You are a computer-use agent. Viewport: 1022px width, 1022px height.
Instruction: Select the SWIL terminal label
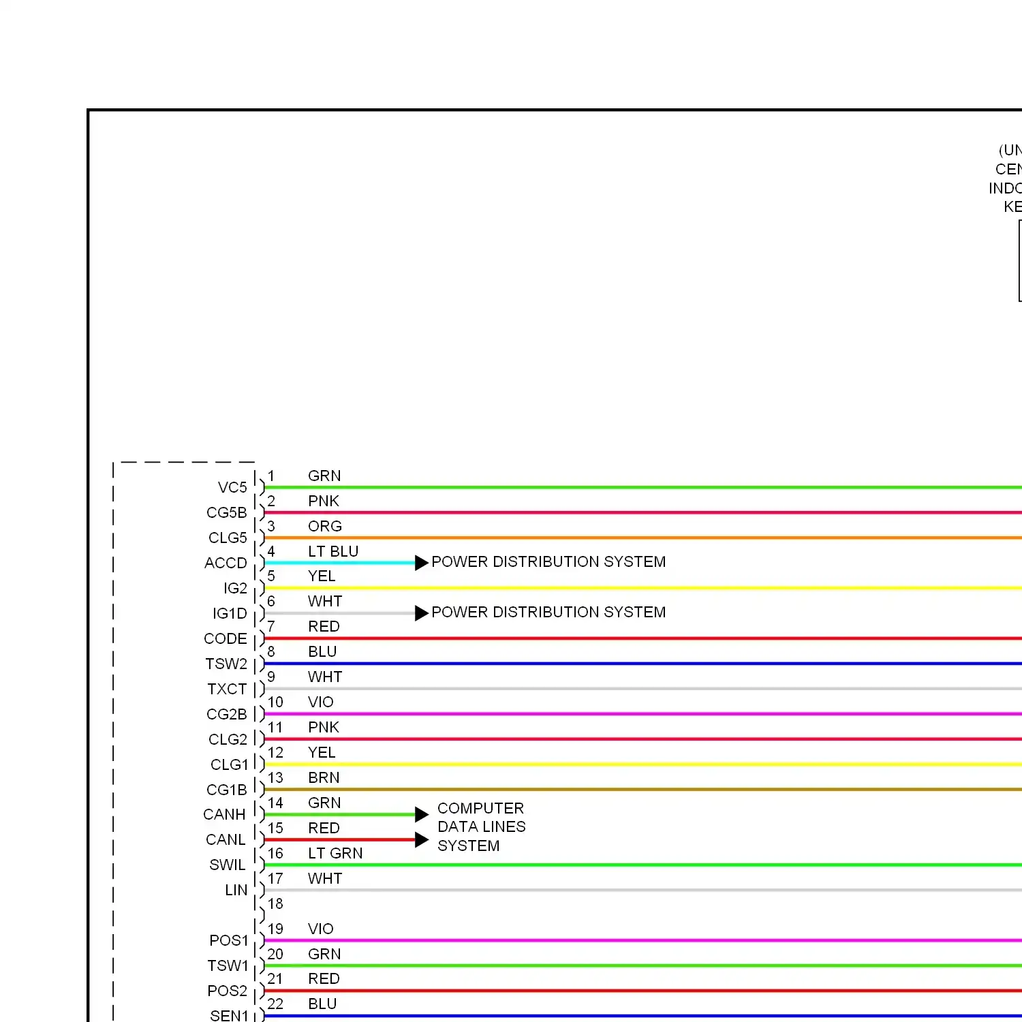pyautogui.click(x=227, y=865)
